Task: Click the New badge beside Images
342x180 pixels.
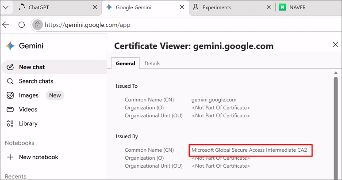Action: click(x=55, y=95)
